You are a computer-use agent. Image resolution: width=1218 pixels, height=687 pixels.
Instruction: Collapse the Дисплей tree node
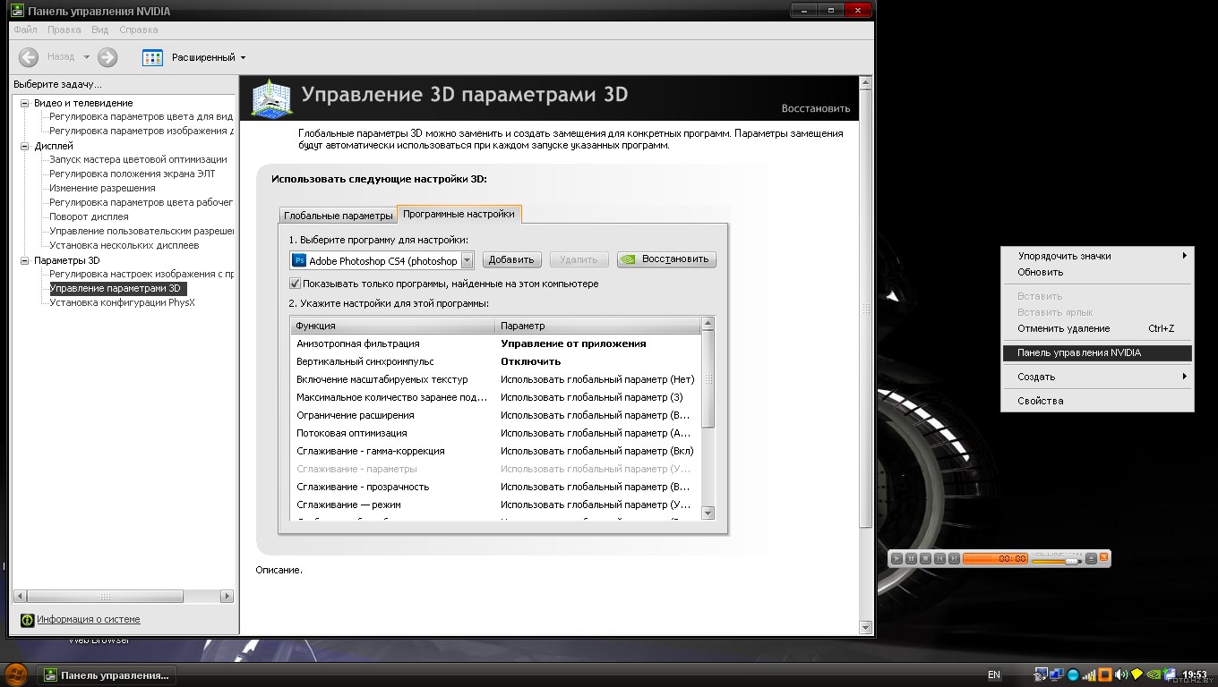[25, 146]
